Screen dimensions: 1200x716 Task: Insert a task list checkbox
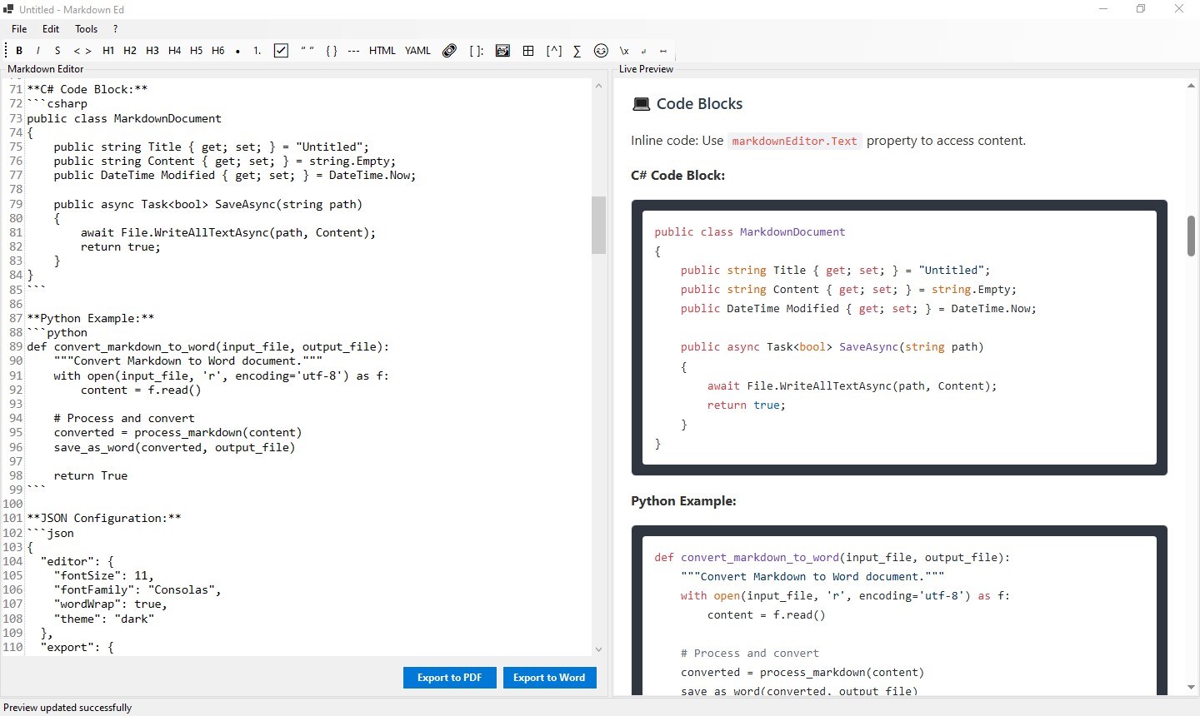point(282,51)
